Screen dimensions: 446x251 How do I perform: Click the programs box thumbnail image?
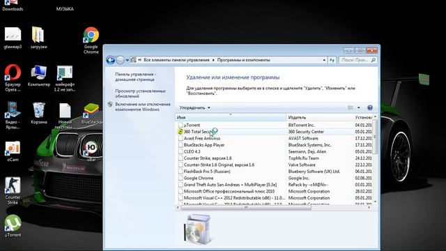[198, 229]
